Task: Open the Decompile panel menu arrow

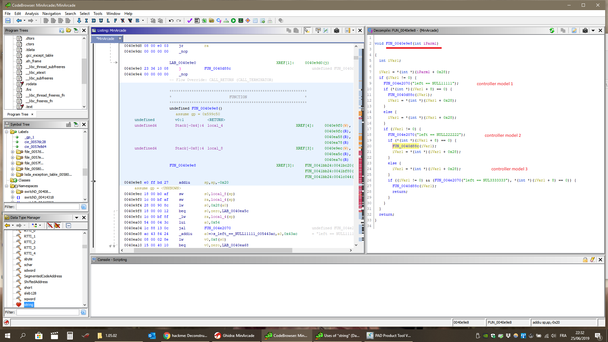Action: tap(593, 30)
